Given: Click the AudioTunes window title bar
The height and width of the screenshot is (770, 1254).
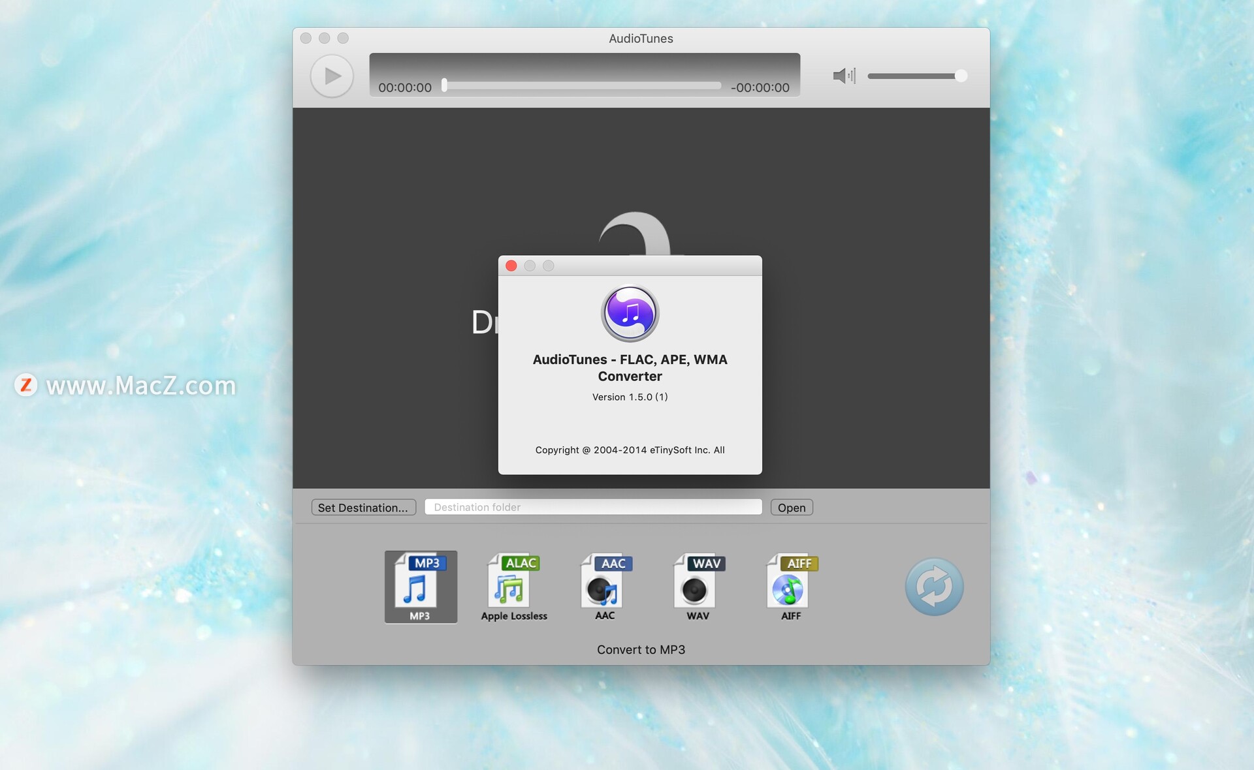Looking at the screenshot, I should (x=641, y=38).
